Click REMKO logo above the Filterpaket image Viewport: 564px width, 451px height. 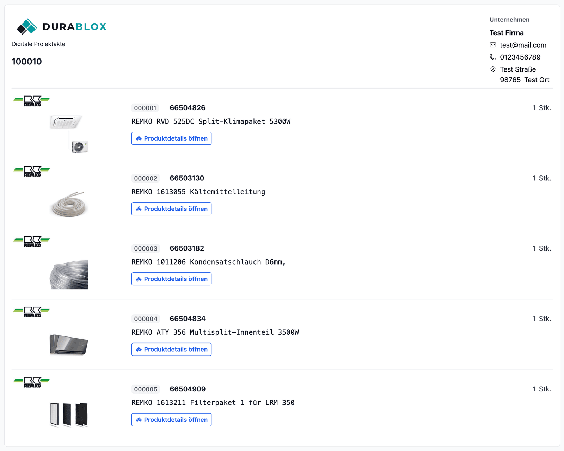click(x=32, y=382)
